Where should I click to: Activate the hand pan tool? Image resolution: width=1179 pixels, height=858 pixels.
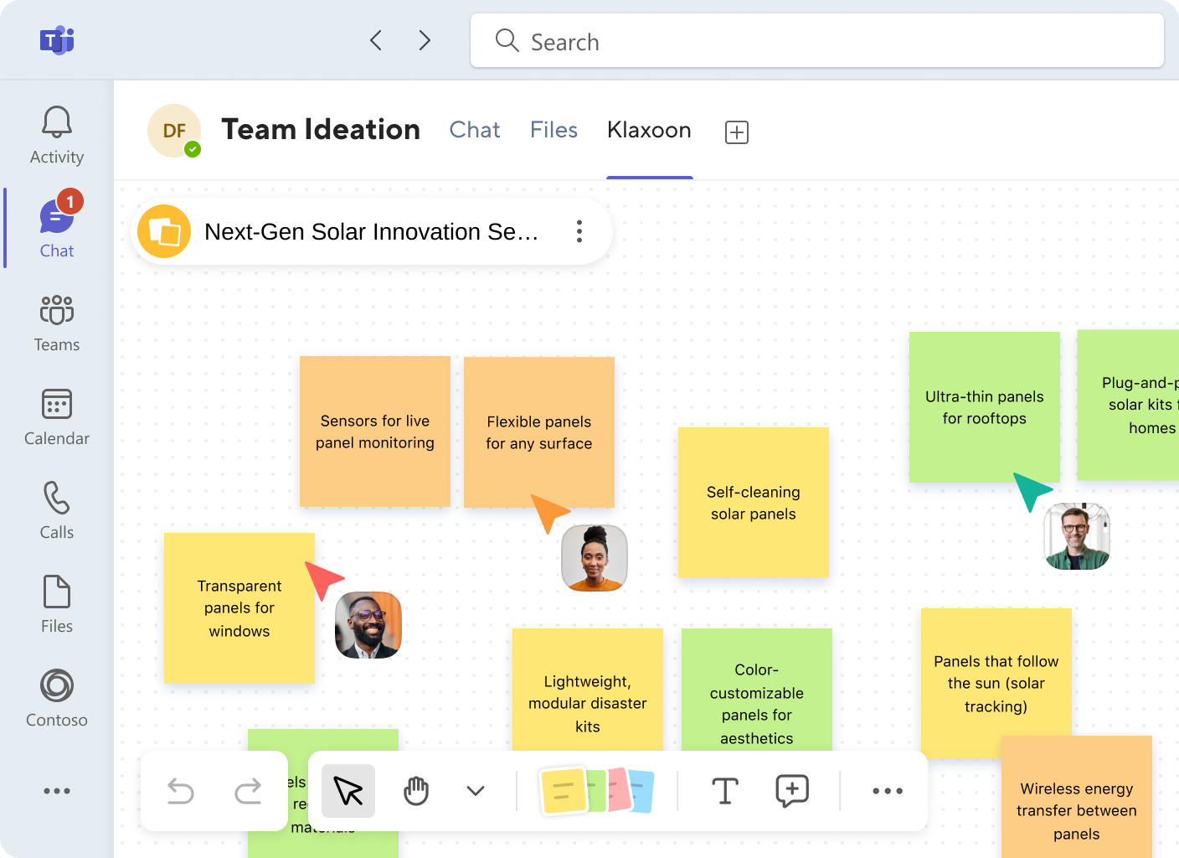(x=415, y=790)
